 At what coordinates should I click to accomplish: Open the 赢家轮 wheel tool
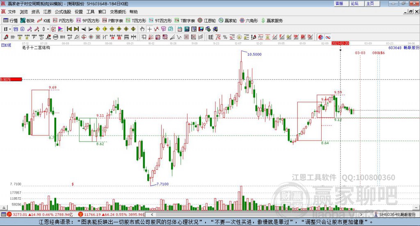228,21
